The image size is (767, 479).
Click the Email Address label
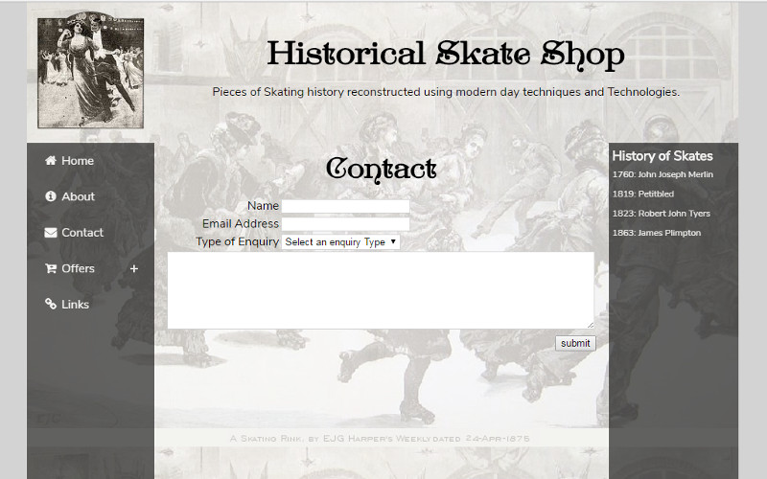[x=241, y=224]
